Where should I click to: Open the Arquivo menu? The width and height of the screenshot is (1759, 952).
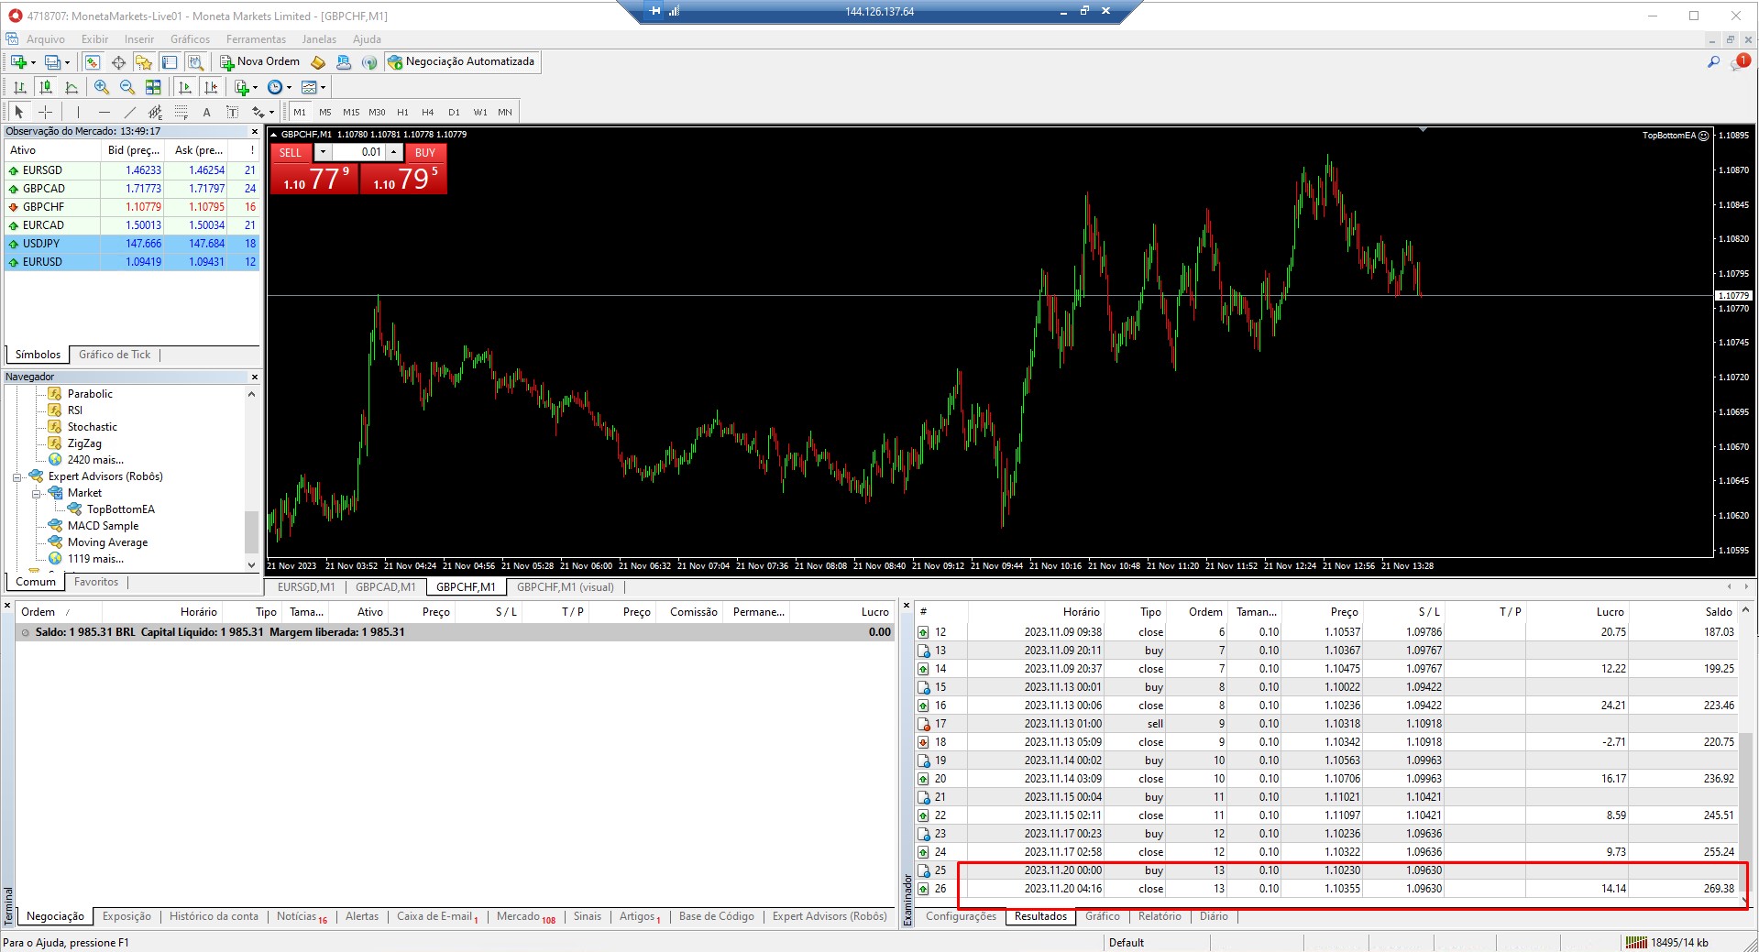point(46,39)
